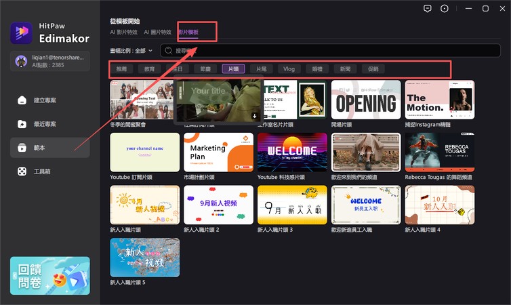Click the AI點數 : 2385 credits text
The image size is (511, 305).
pyautogui.click(x=48, y=65)
